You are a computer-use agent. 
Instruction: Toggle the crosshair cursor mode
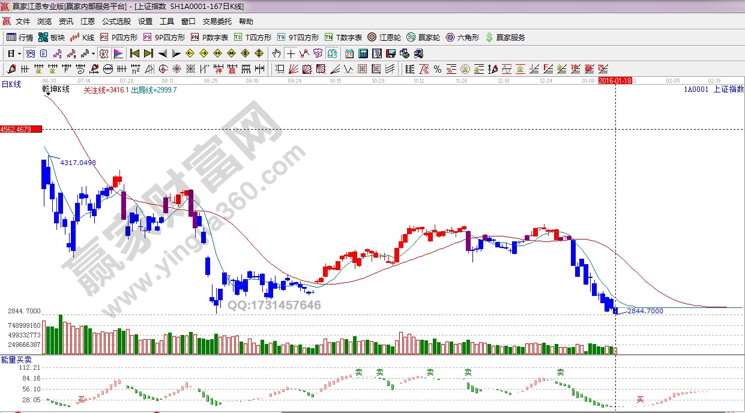click(x=291, y=53)
